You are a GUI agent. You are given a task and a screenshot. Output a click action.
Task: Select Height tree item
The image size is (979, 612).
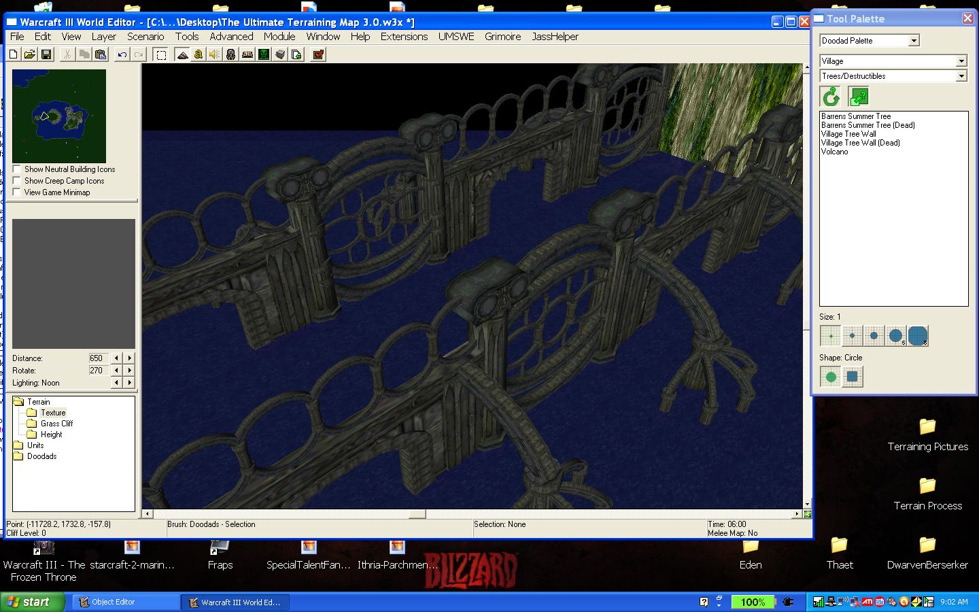coord(51,435)
